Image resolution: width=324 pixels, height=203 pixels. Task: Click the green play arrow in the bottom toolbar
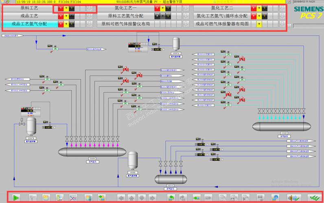16,198
